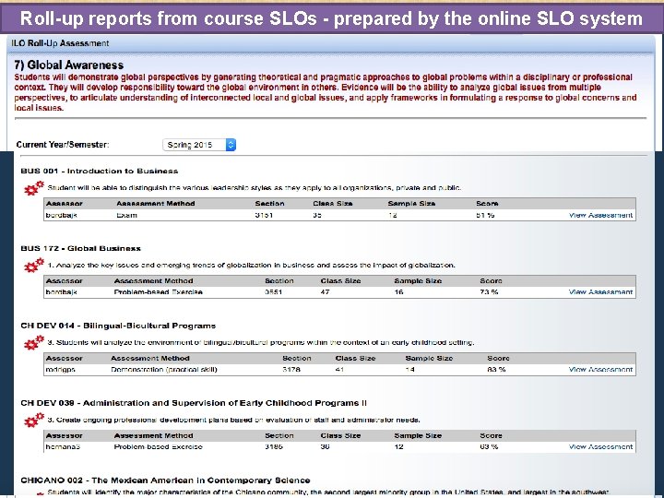Click CHICANO 002 Mexican American course heading
664x498 pixels.
point(166,480)
